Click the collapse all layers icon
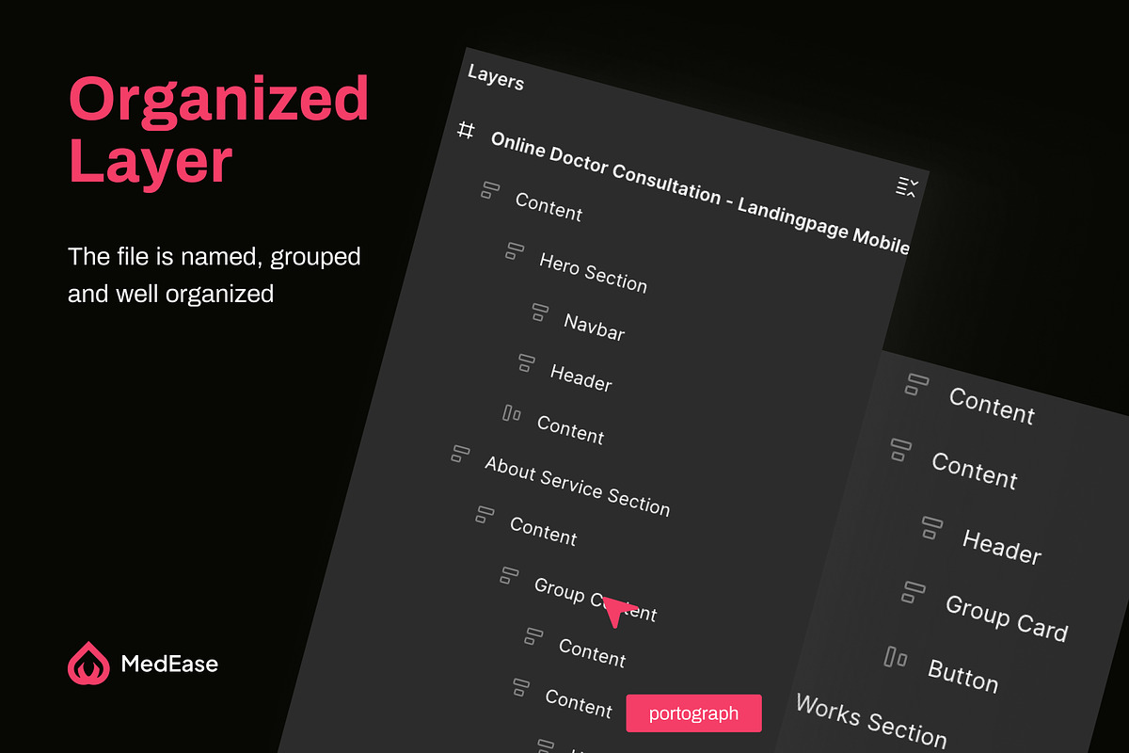Viewport: 1129px width, 753px height. 907,186
